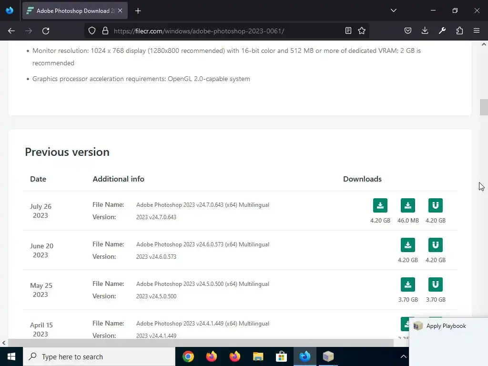Toggle reader view in address bar
The image size is (488, 366).
pos(348,30)
